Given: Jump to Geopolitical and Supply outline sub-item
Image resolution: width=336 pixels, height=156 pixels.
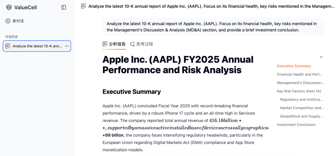Looking at the screenshot, I should click(302, 116).
